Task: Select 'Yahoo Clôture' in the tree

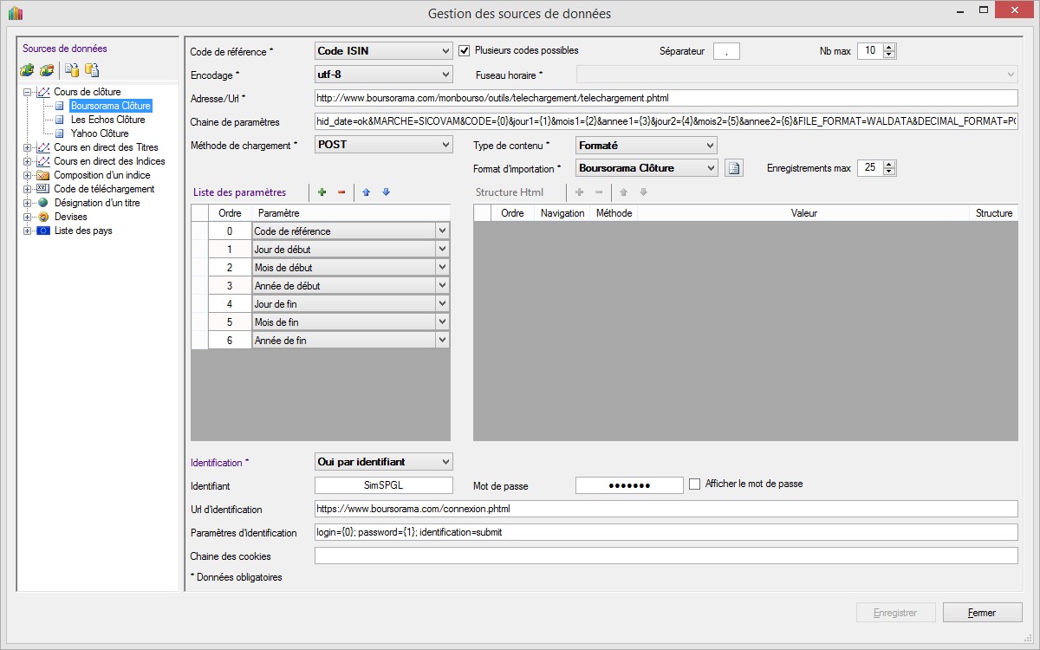Action: [x=100, y=133]
